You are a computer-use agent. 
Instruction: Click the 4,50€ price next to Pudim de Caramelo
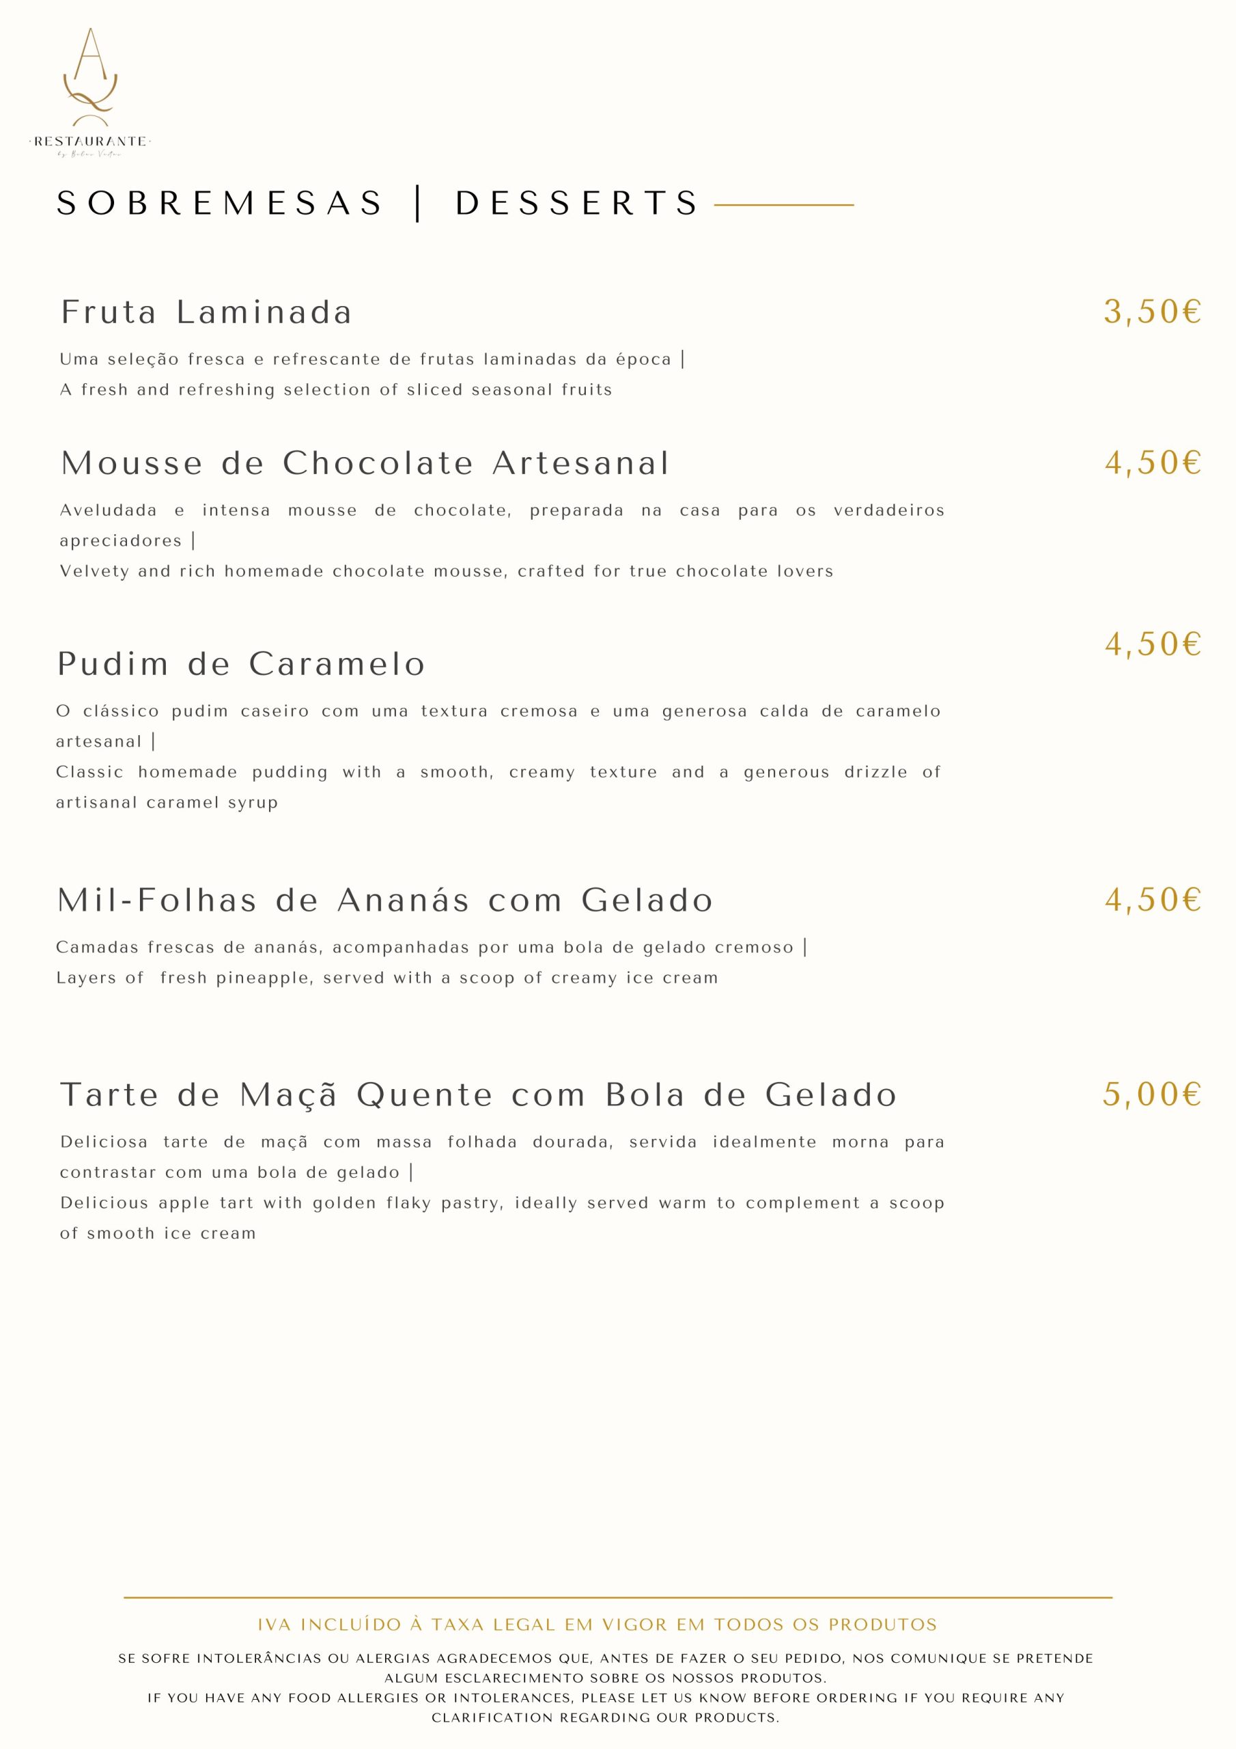pos(1153,644)
